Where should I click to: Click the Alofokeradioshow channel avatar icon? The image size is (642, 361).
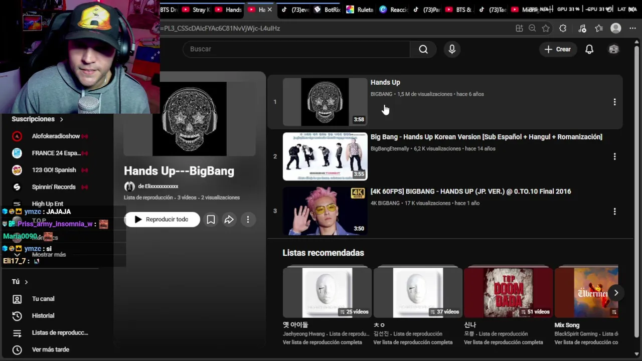click(17, 136)
